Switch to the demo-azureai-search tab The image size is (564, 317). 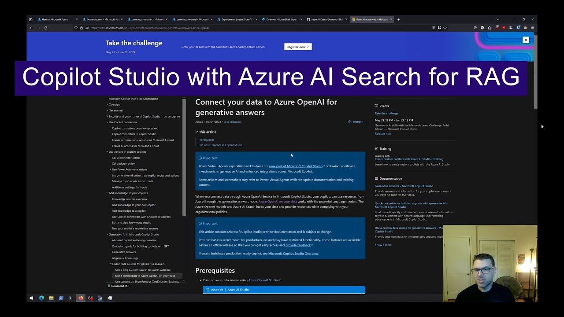click(x=147, y=19)
